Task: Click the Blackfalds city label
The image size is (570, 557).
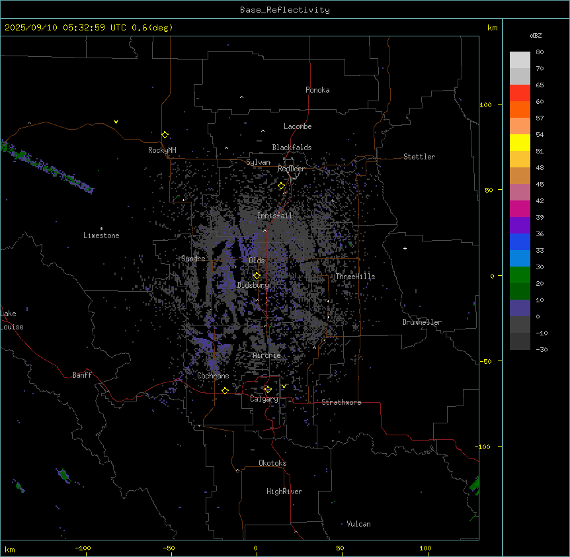Action: (292, 148)
